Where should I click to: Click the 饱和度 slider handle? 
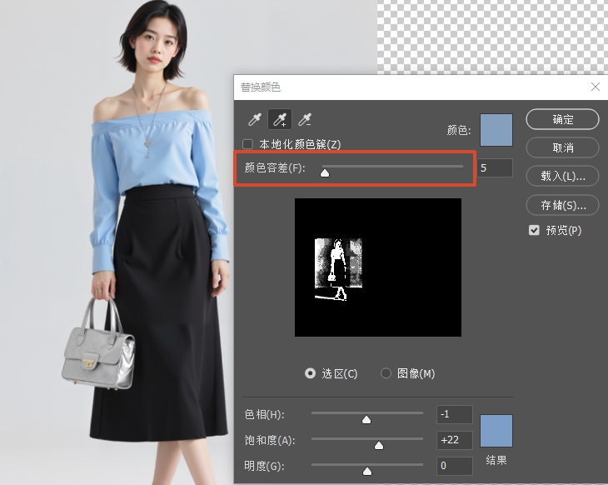click(x=379, y=445)
